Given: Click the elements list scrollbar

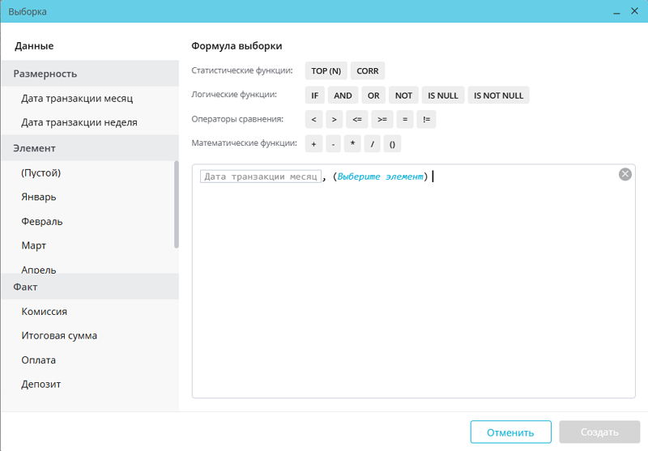Looking at the screenshot, I should click(177, 205).
